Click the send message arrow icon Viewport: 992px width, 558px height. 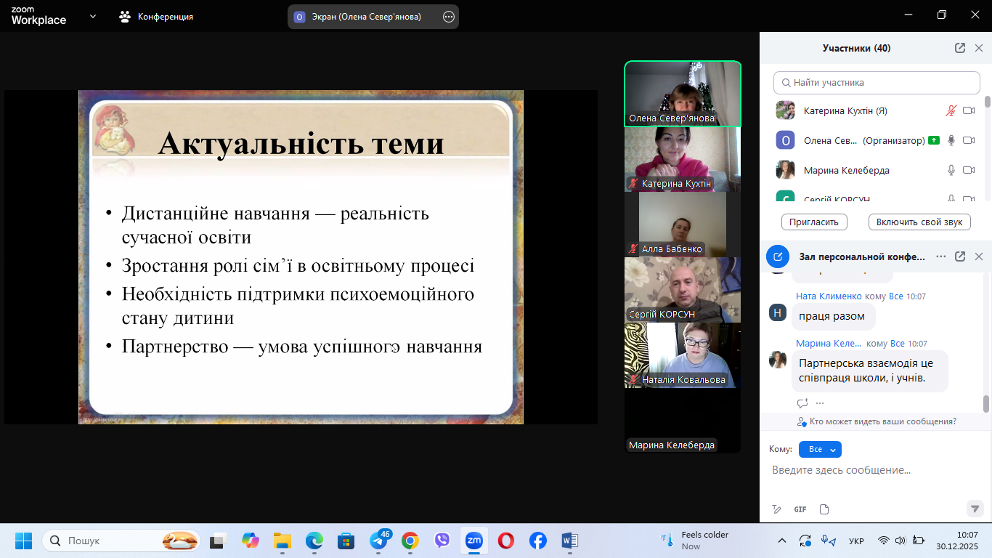click(x=975, y=509)
